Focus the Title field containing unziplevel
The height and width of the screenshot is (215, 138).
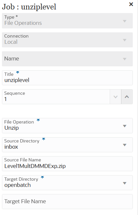pos(67,78)
